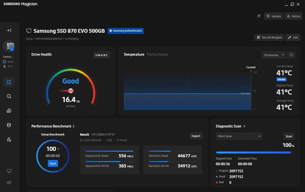305x192 pixels.
Task: Open the data management database sidebar icon
Action: (x=9, y=125)
